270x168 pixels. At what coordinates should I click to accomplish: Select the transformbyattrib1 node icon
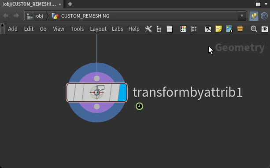pyautogui.click(x=97, y=92)
